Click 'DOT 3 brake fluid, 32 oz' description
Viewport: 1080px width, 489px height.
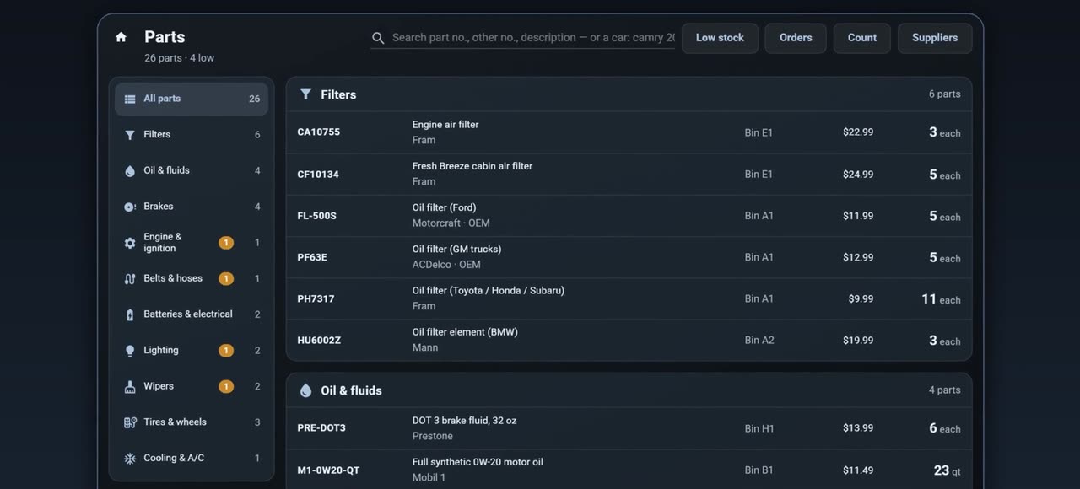point(464,420)
